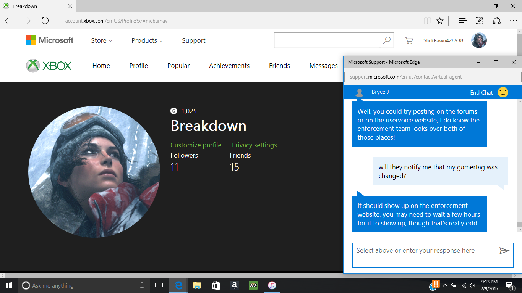Add page to favorites star icon
The image size is (522, 293).
pos(440,21)
